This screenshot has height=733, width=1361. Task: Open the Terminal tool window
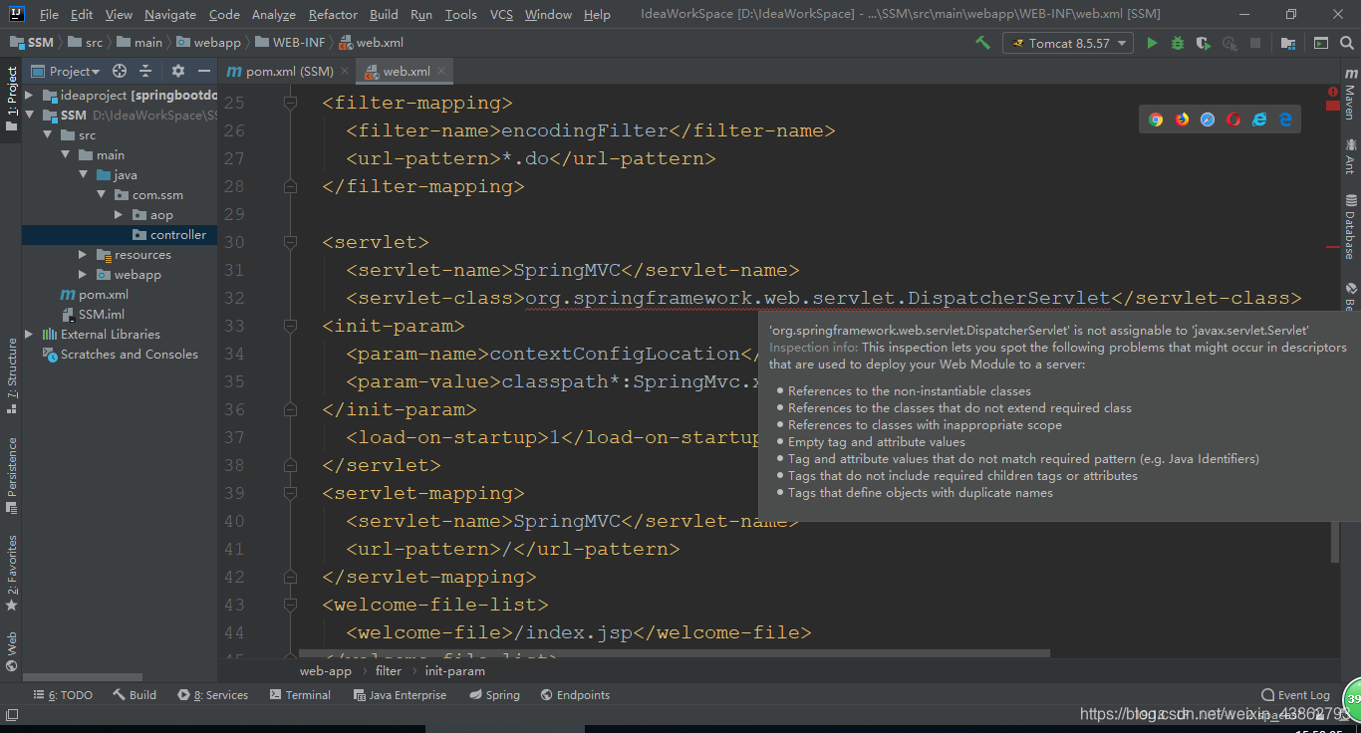click(299, 694)
